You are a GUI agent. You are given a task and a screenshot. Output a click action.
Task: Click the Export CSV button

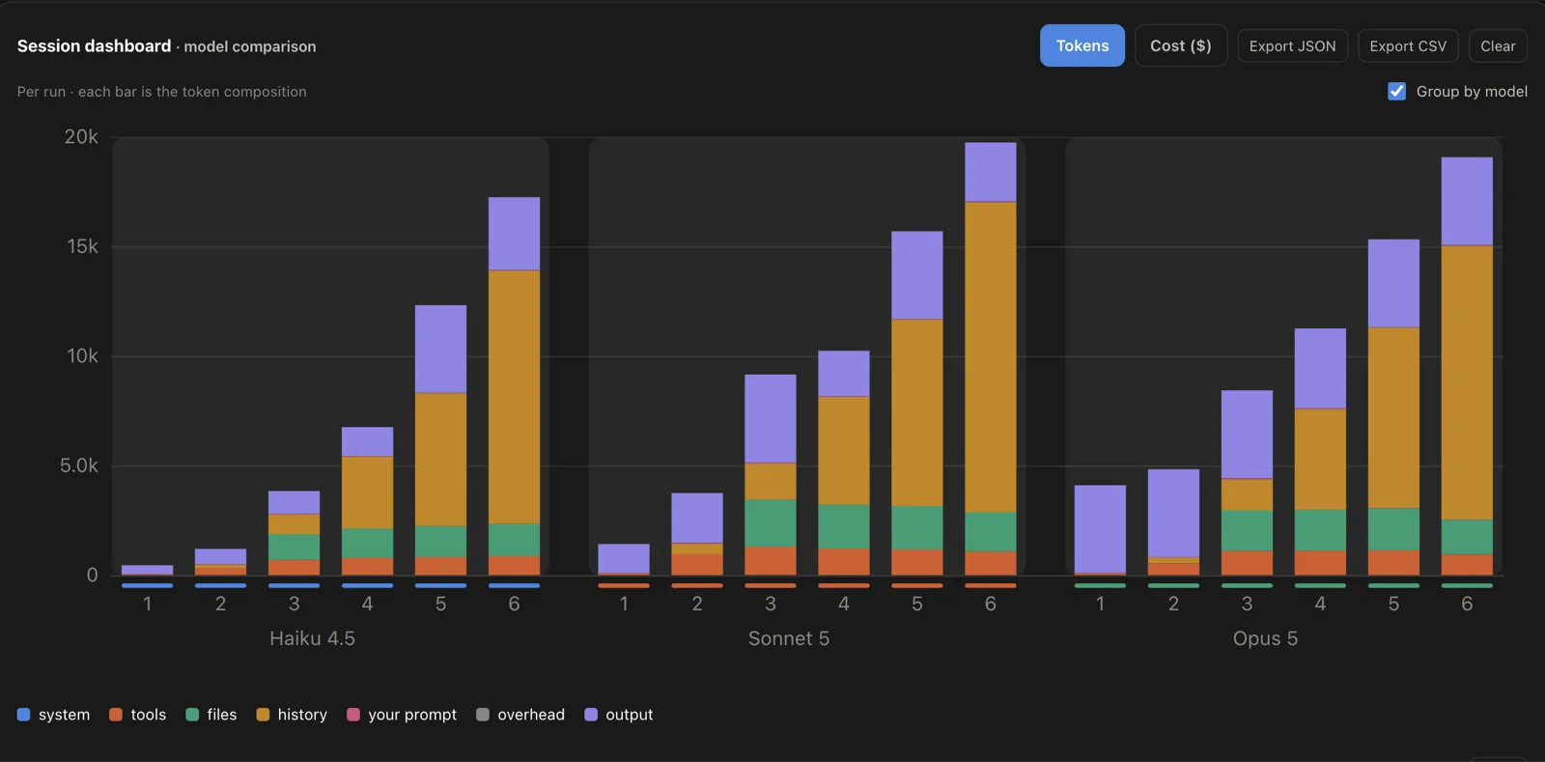click(x=1407, y=46)
